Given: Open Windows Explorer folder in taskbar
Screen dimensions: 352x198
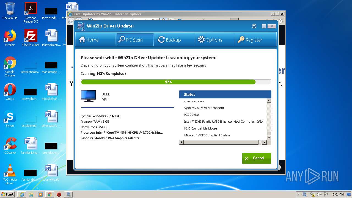Looking at the screenshot, I should pos(31,194).
